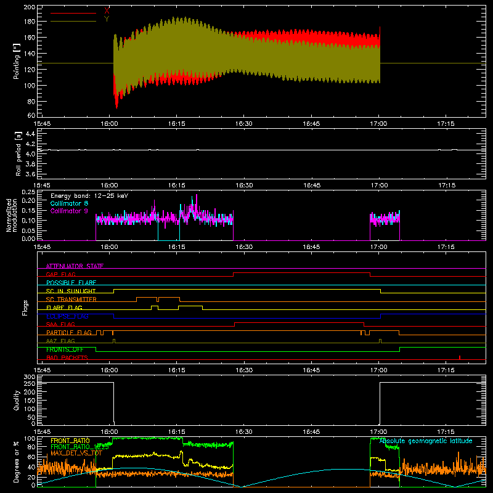Click the 'Collimator 8' legend entry
Viewport: 493px width, 493px height.
tap(69, 203)
